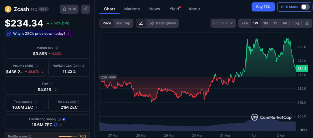
Task: Click the Circulating supply info icon
Action: click(x=59, y=119)
